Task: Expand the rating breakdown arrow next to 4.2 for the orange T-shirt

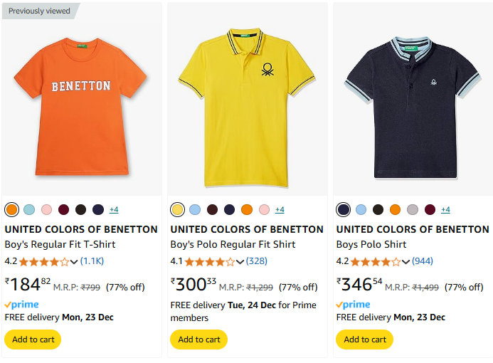Action: 74,262
